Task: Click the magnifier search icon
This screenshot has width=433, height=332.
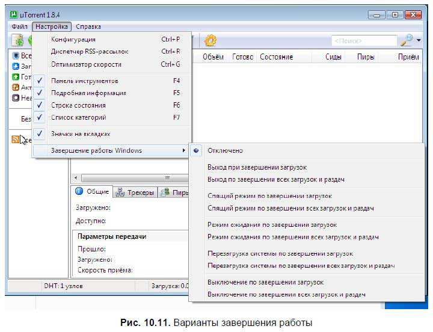Action: point(407,40)
